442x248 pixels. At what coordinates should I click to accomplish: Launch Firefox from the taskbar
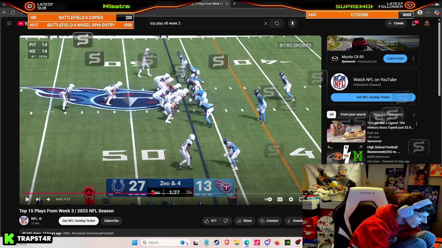click(277, 242)
